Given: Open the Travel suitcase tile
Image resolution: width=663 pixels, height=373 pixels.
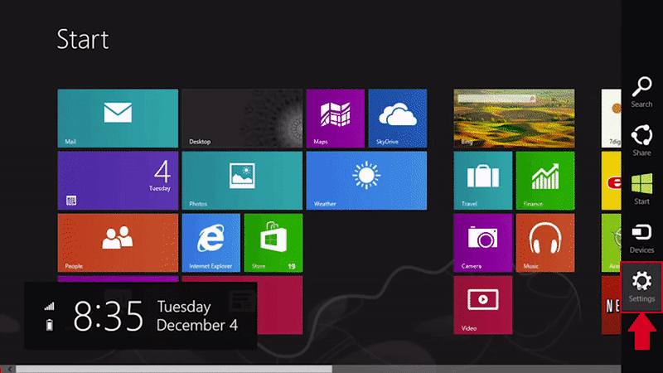Looking at the screenshot, I should 483,180.
